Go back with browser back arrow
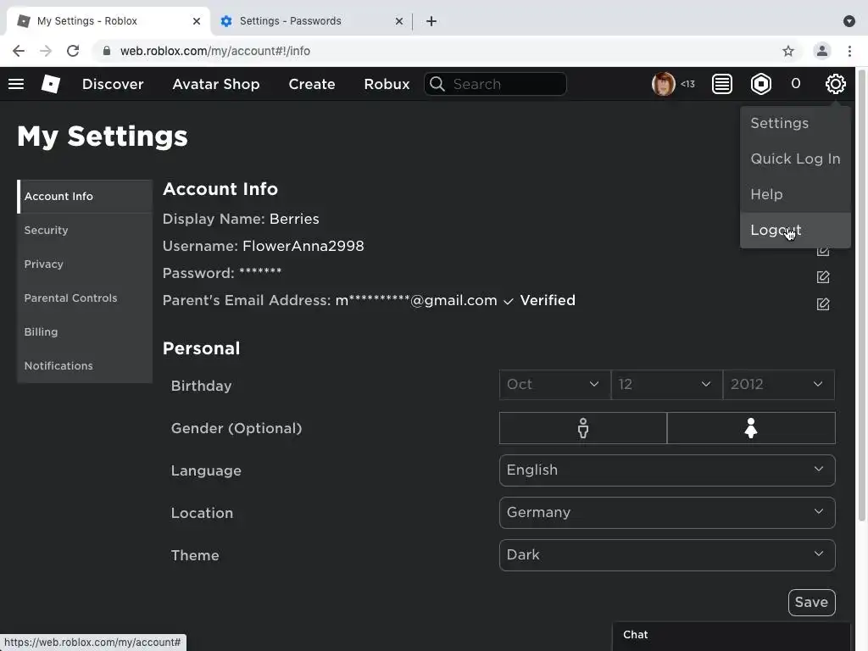The height and width of the screenshot is (651, 868). click(19, 51)
